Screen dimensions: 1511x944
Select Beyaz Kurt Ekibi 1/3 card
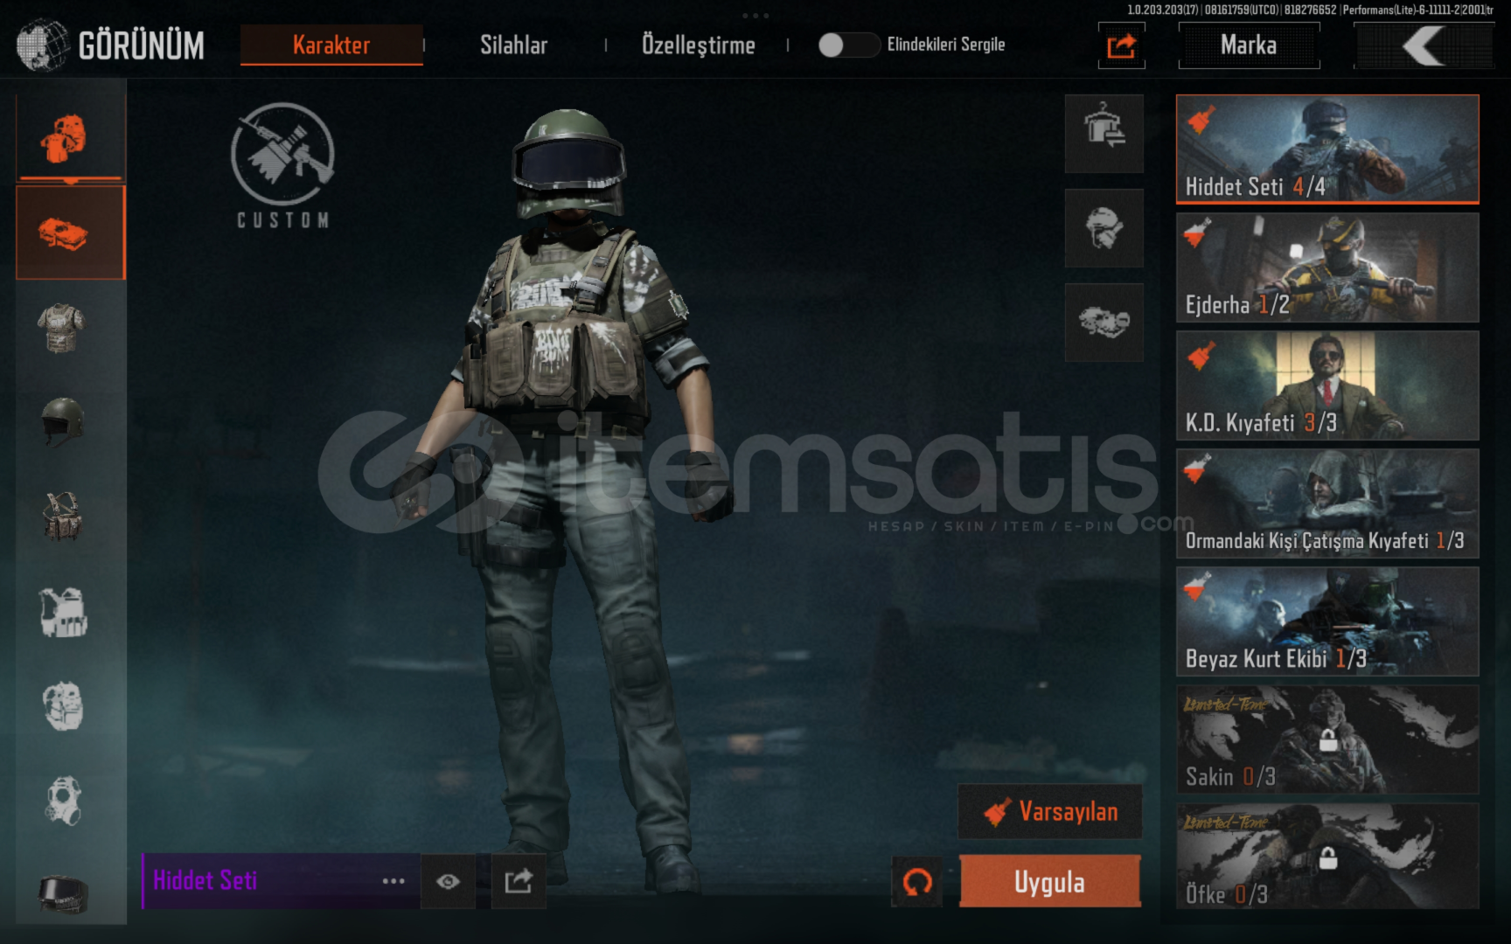[1327, 621]
